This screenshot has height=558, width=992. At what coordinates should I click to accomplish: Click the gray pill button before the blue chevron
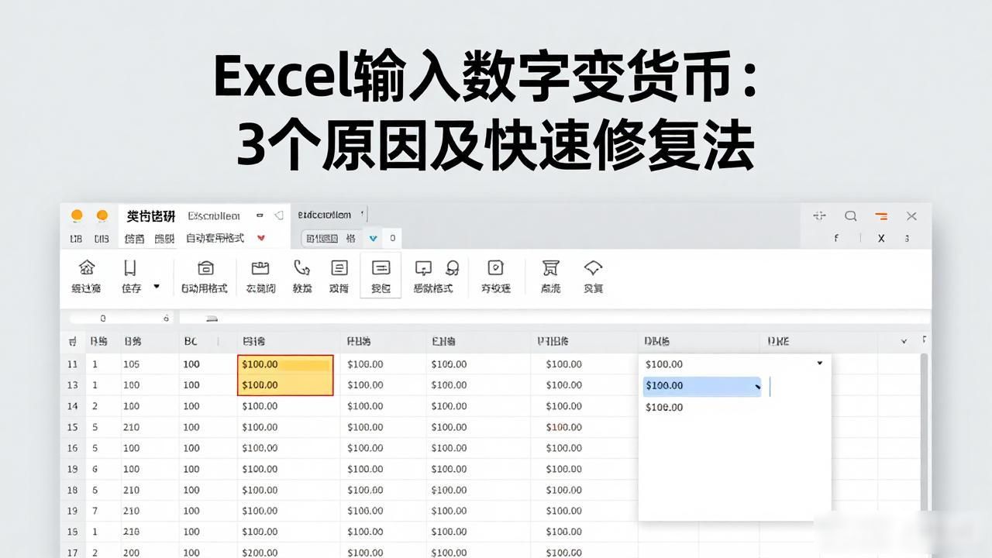click(x=332, y=239)
